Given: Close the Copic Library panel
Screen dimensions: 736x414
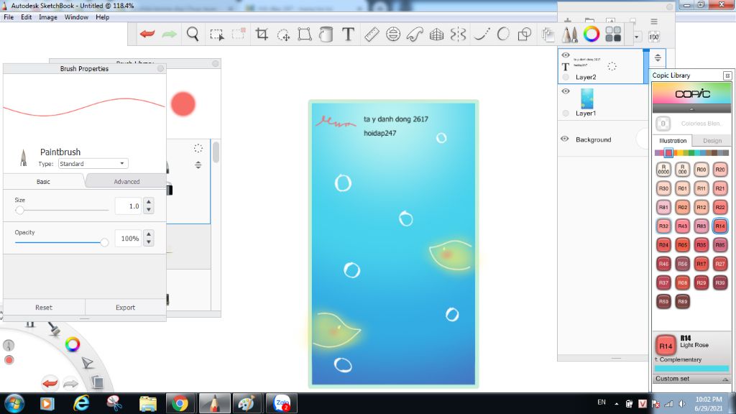Looking at the screenshot, I should (727, 75).
